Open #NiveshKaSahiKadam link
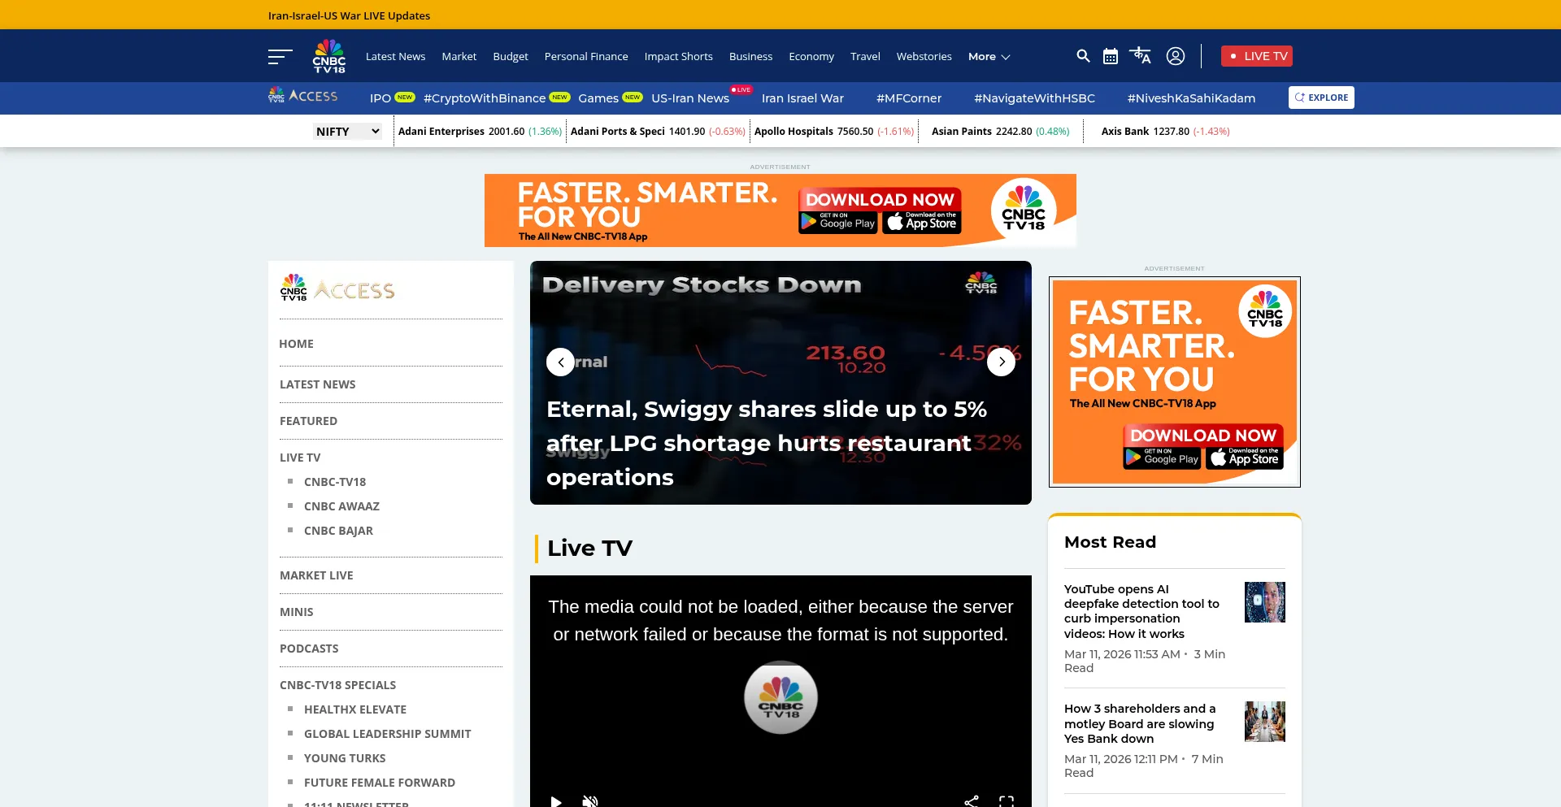 pyautogui.click(x=1191, y=98)
